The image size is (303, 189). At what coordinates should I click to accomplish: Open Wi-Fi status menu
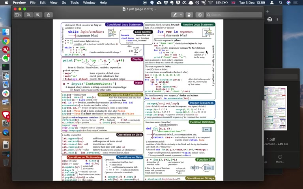pos(210,2)
